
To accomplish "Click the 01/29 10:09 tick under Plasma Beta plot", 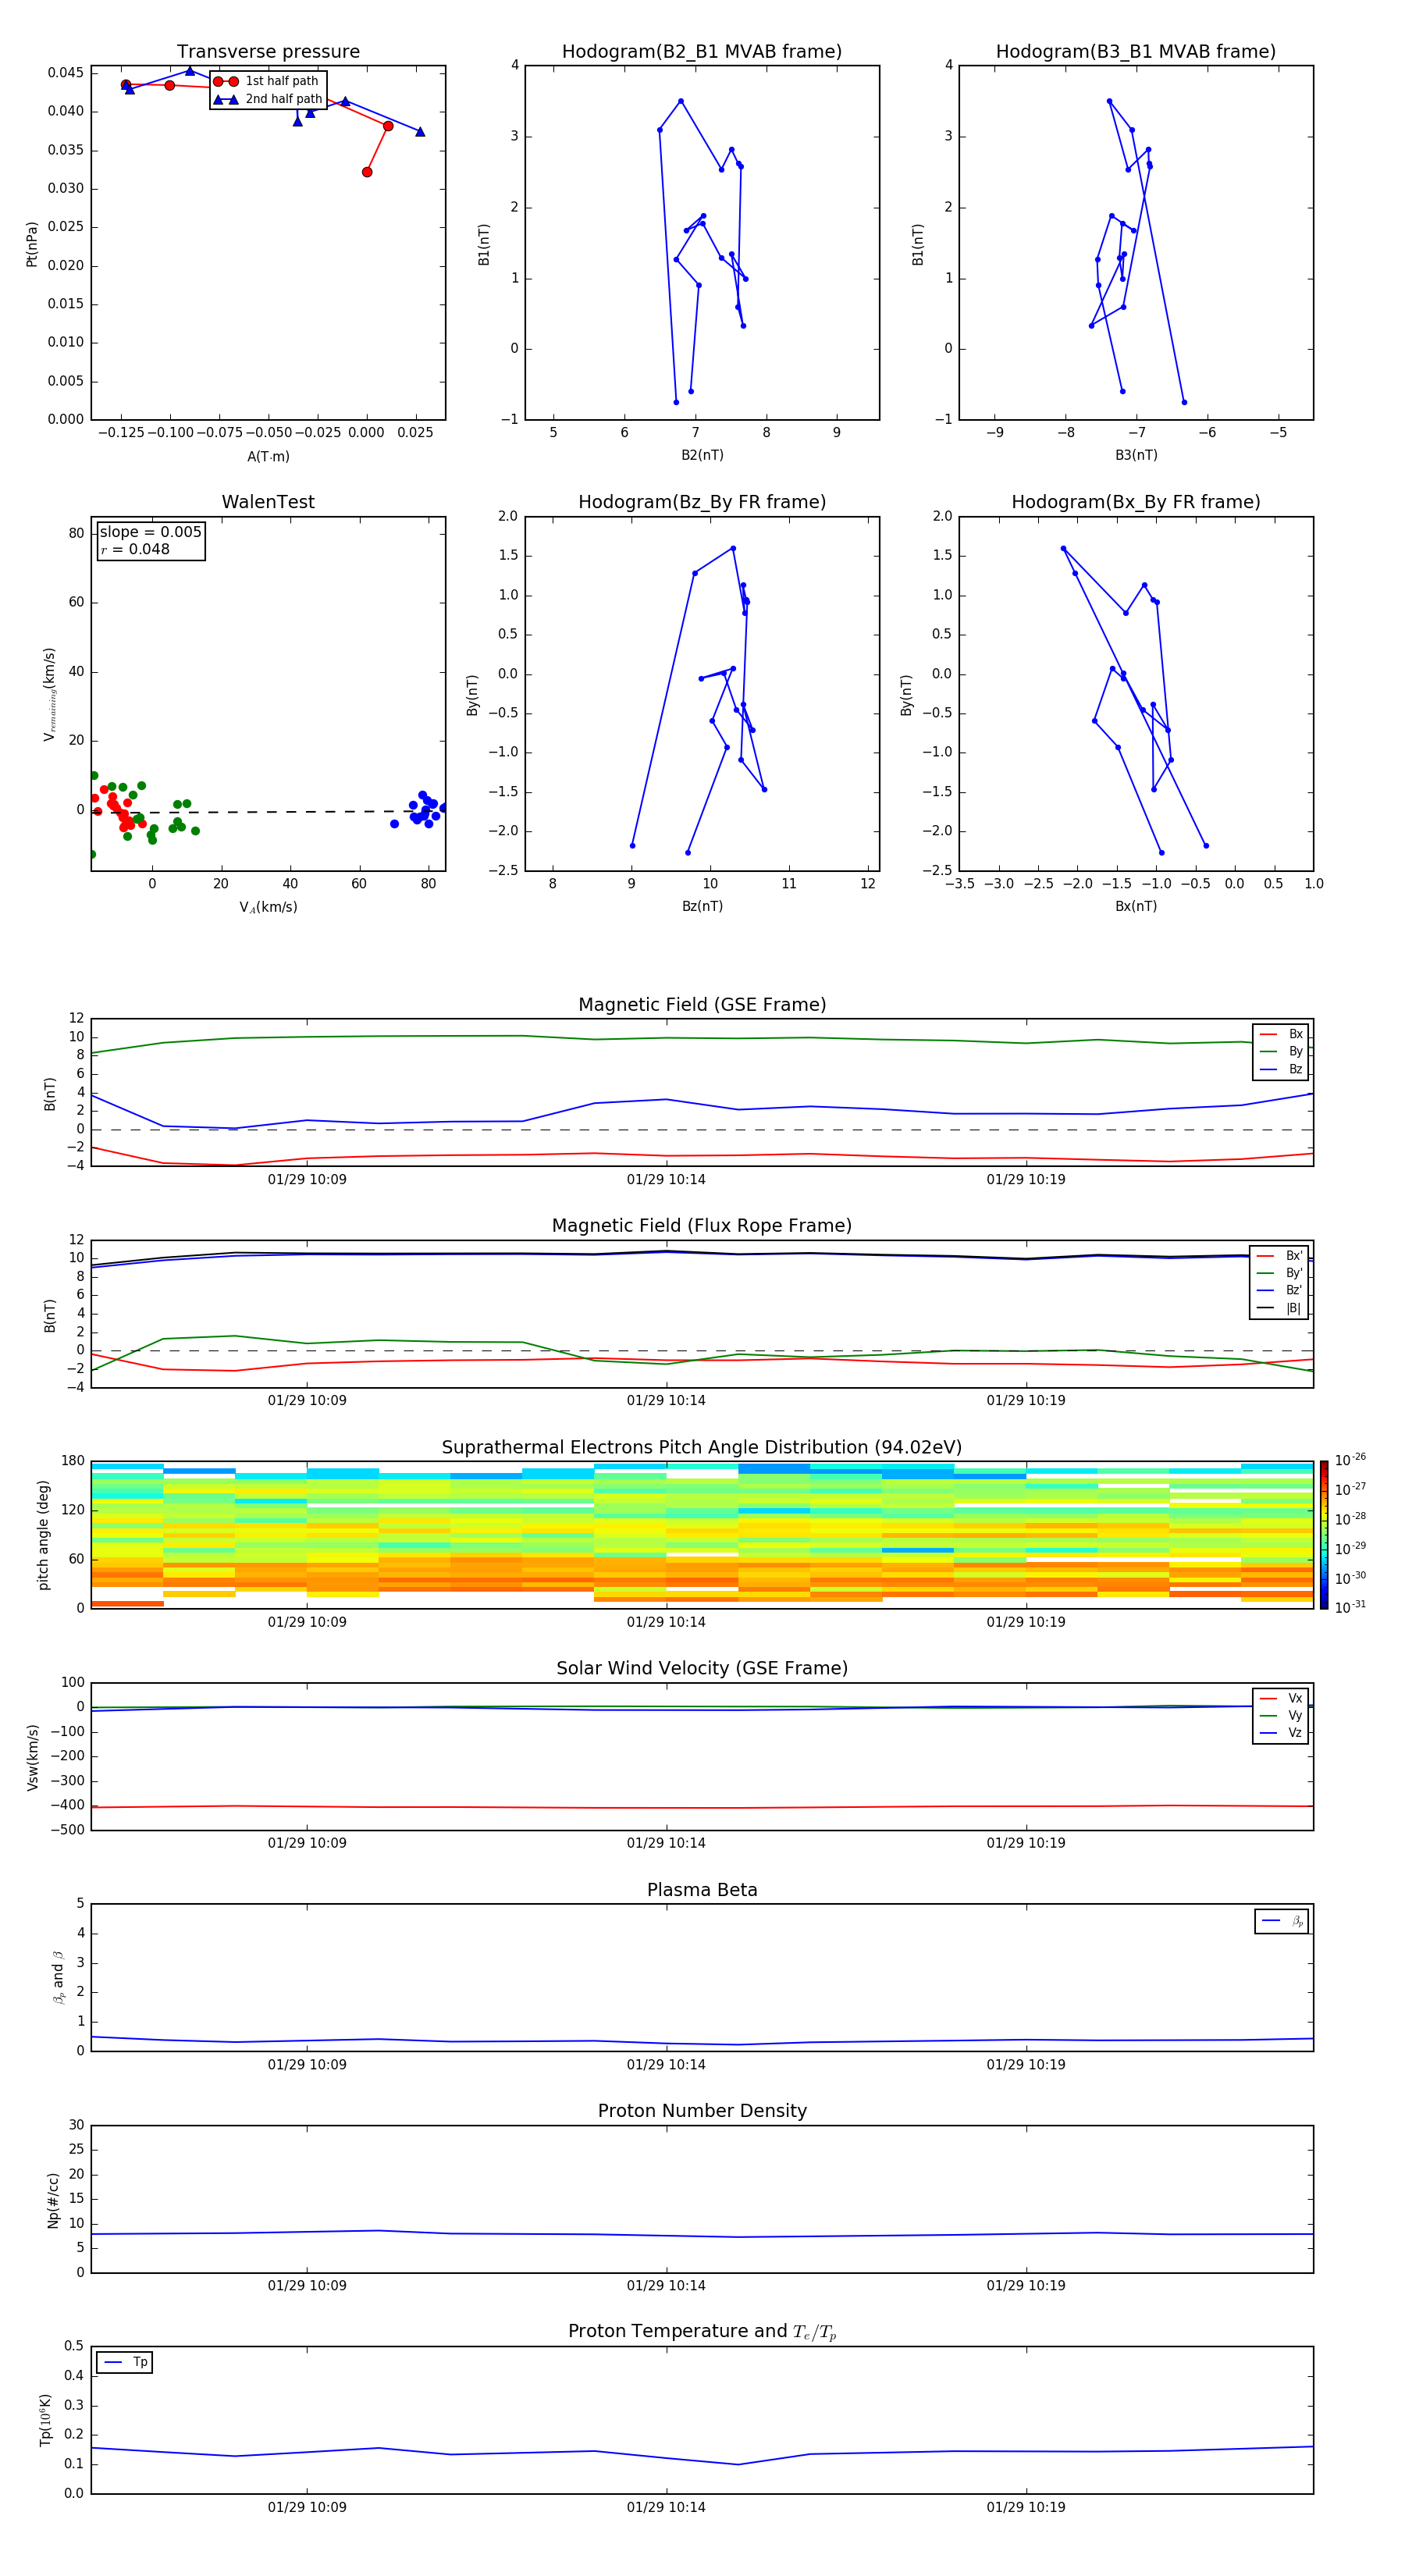I will click(307, 2064).
